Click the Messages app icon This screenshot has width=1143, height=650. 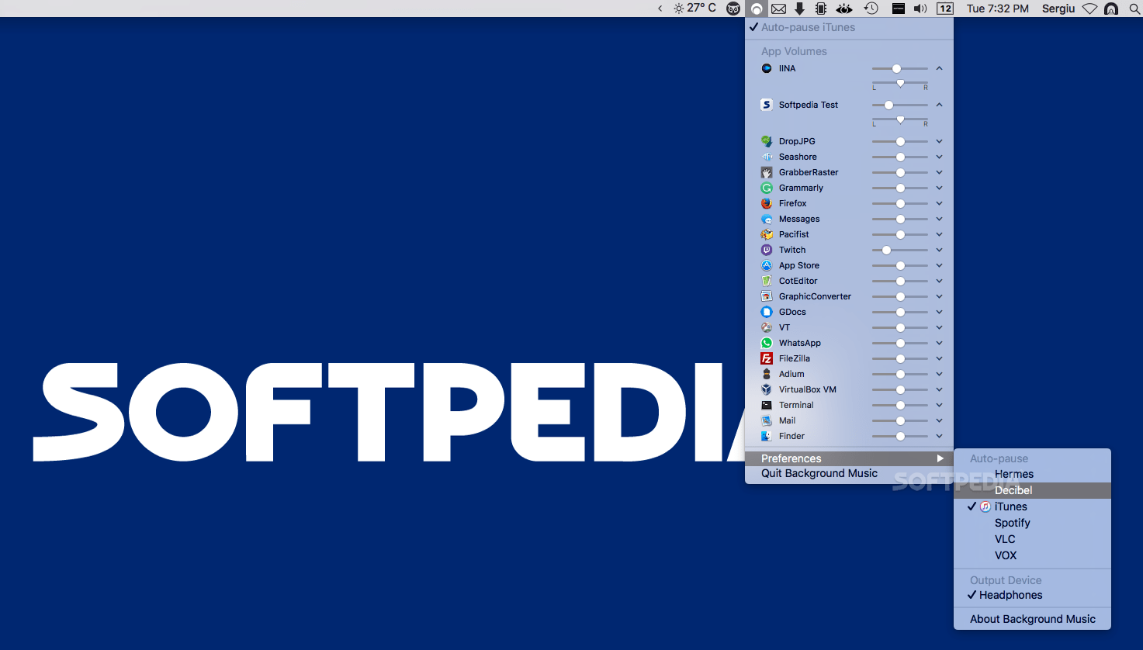pyautogui.click(x=767, y=219)
